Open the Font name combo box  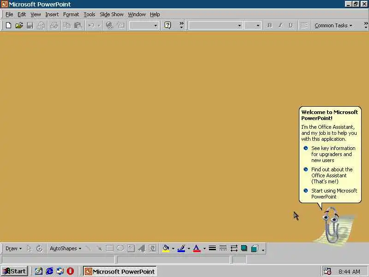[215, 25]
